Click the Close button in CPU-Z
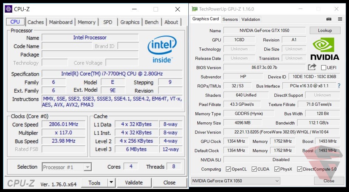Image resolution: width=349 pixels, height=192 pixels. (x=170, y=183)
